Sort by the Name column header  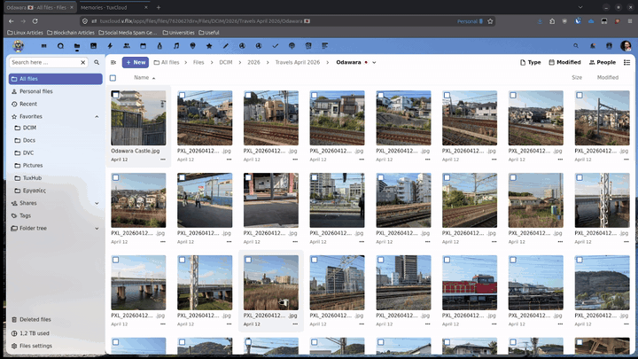coord(144,78)
